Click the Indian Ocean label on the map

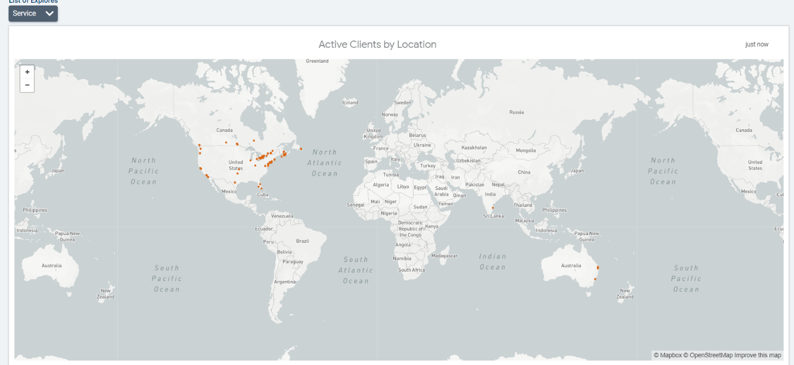pyautogui.click(x=493, y=262)
